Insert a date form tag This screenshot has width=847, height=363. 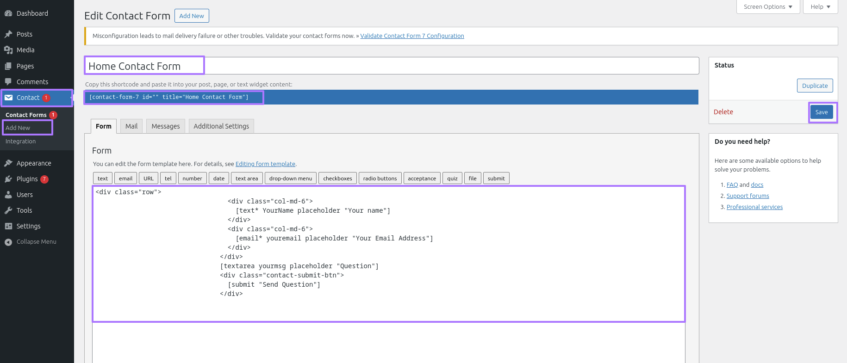pos(219,178)
